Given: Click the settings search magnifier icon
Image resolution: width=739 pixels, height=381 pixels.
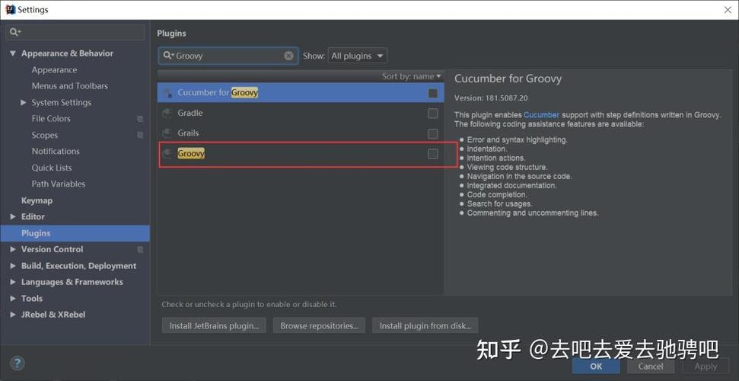Looking at the screenshot, I should point(15,32).
